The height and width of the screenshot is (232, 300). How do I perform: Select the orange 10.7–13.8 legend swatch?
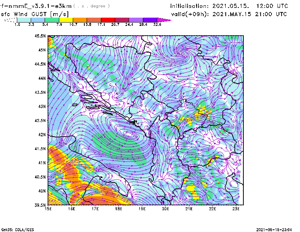coord(80,20)
